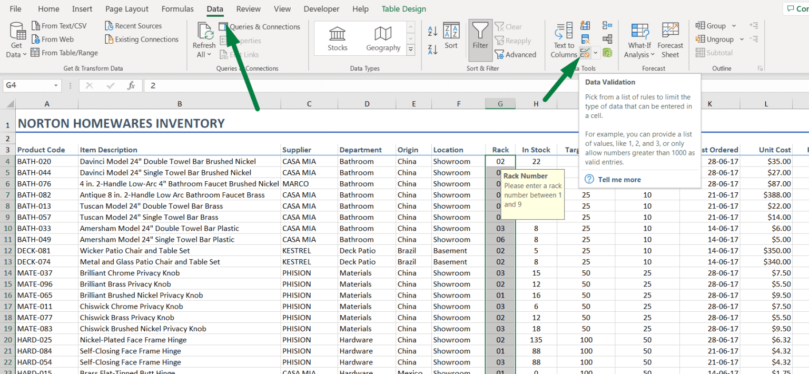The image size is (809, 374).
Task: Select From Table/Range
Action: click(x=64, y=53)
